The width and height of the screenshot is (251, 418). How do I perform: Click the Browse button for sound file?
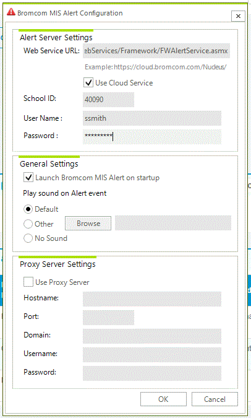tap(88, 223)
